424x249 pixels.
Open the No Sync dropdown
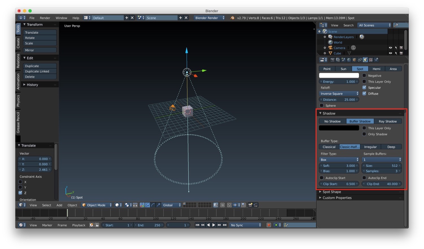click(x=245, y=225)
